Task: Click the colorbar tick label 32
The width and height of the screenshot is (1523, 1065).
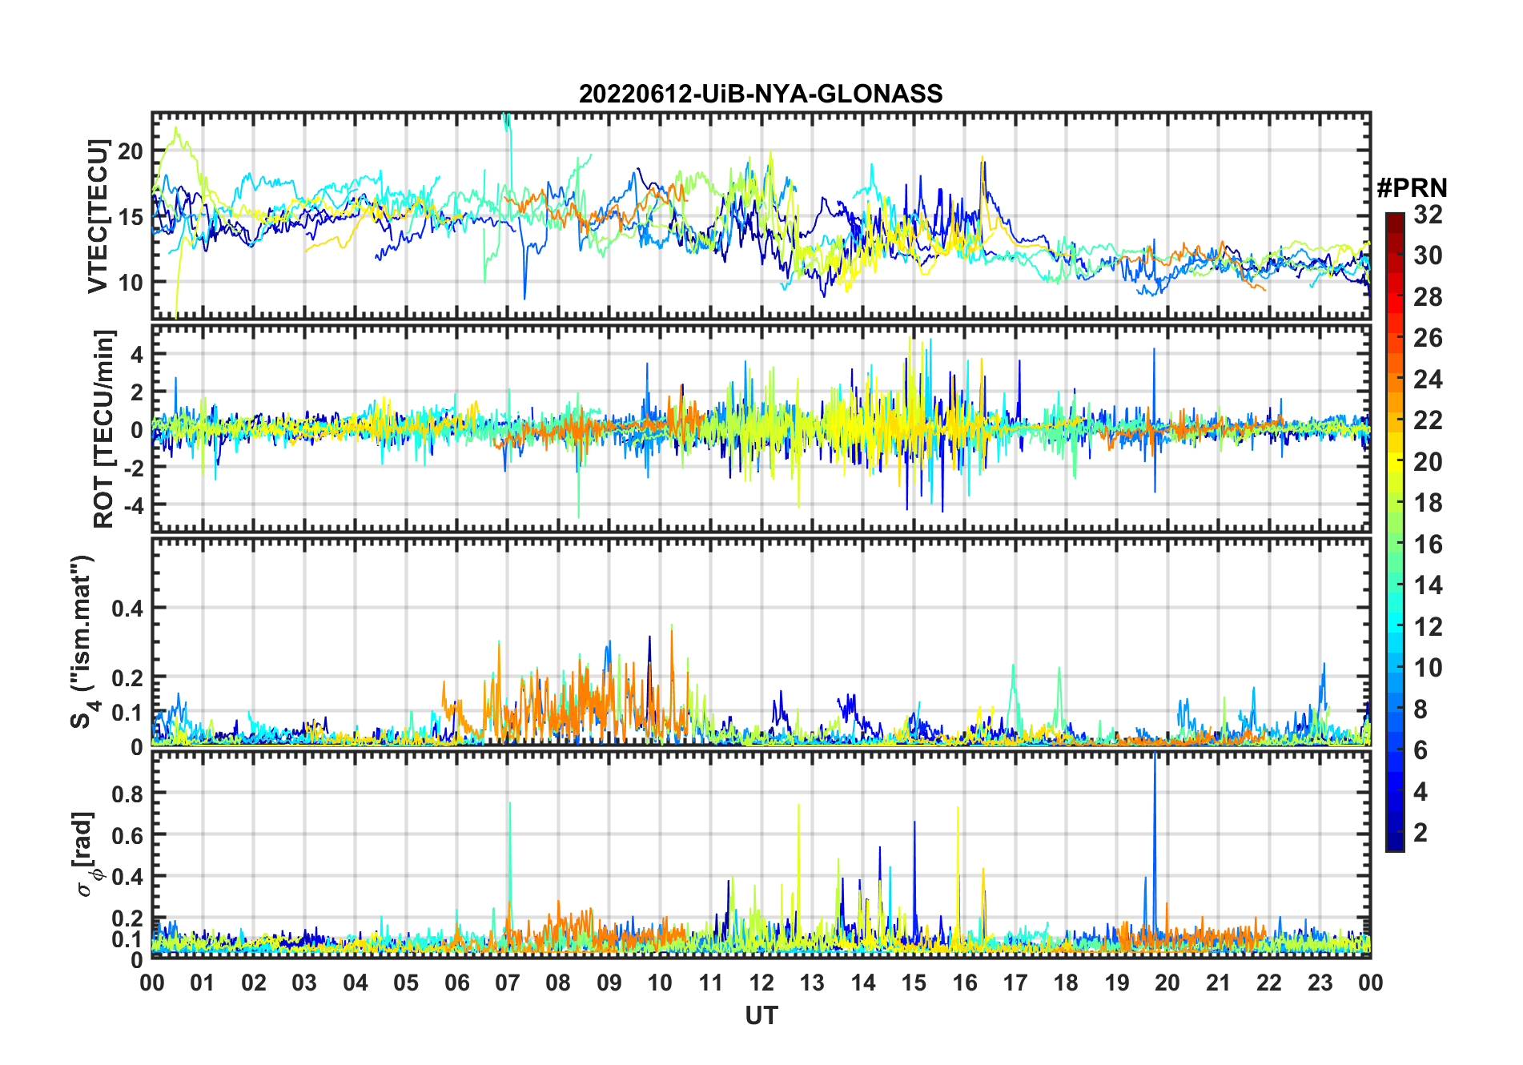Action: pyautogui.click(x=1428, y=215)
